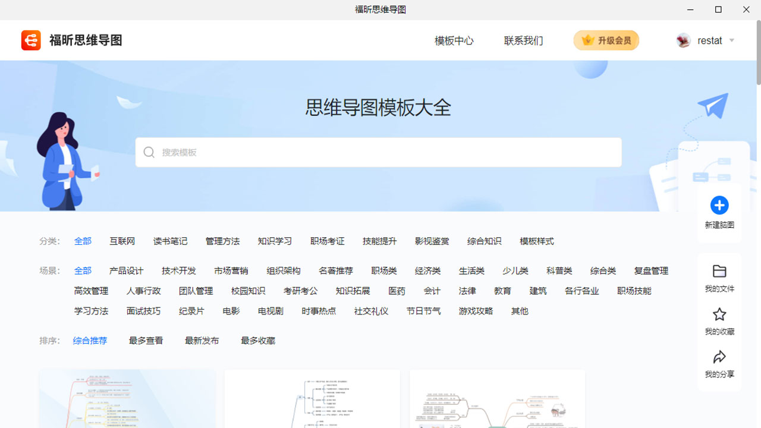Select the 游戏攻略 scene filter
Viewport: 761px width, 428px height.
[475, 310]
